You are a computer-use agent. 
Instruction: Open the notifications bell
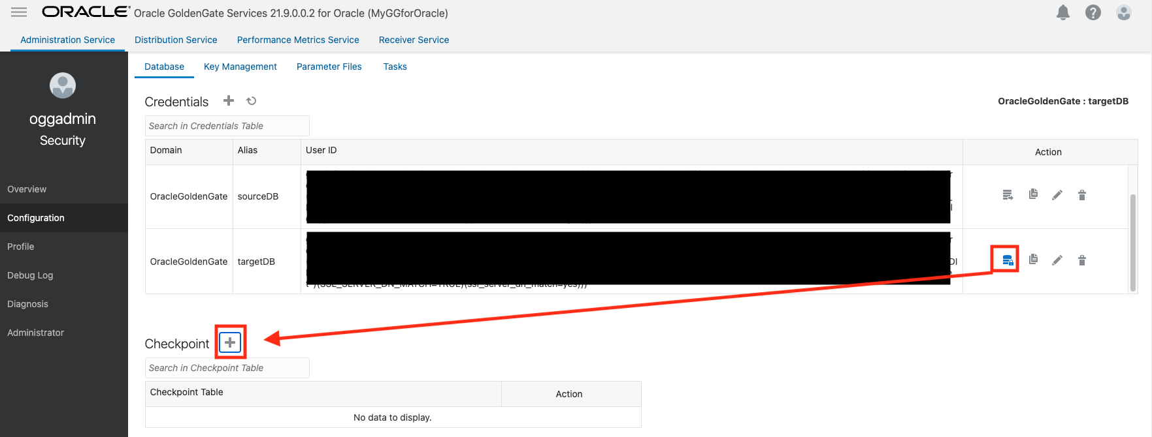[1063, 12]
